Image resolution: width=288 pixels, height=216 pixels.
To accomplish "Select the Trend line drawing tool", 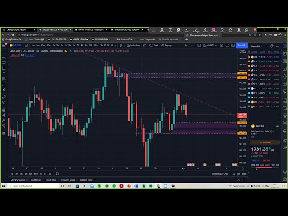I will coord(4,58).
